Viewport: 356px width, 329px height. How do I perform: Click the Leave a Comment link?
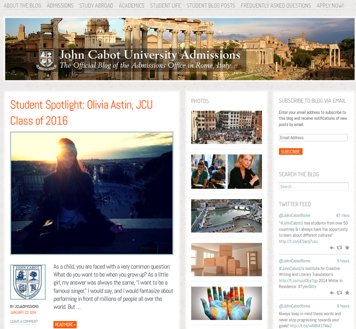24,321
